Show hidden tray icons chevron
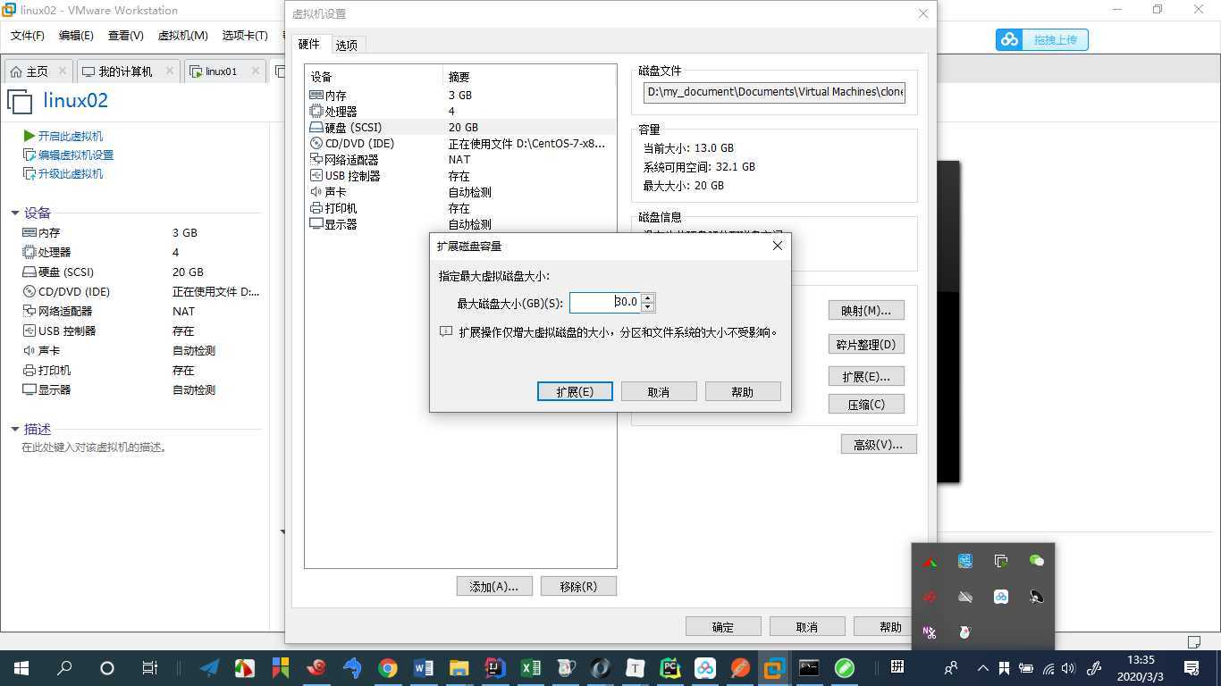This screenshot has width=1221, height=686. click(982, 668)
